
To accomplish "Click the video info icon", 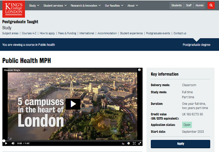I will point(140,70).
